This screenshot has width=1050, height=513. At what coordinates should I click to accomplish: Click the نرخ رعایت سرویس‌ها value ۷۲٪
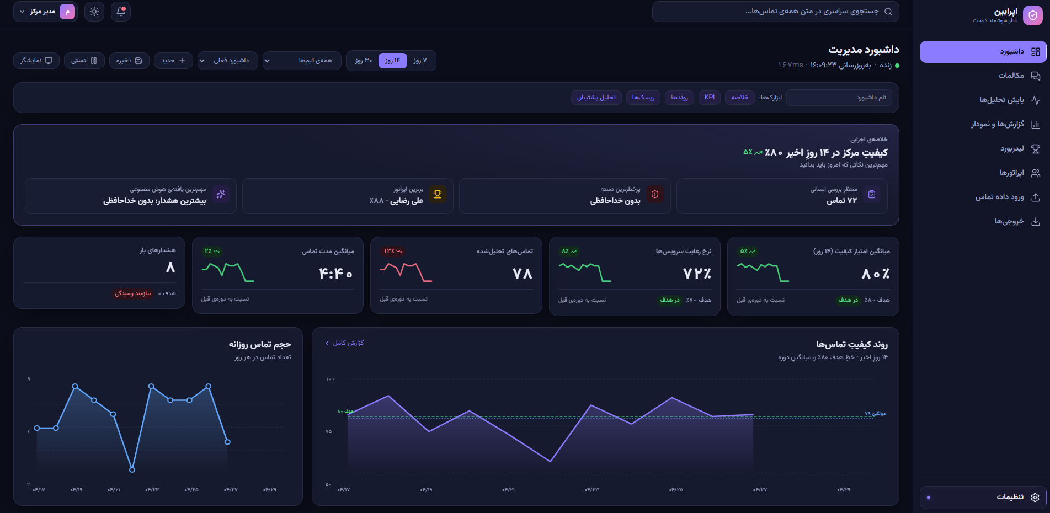pos(697,274)
